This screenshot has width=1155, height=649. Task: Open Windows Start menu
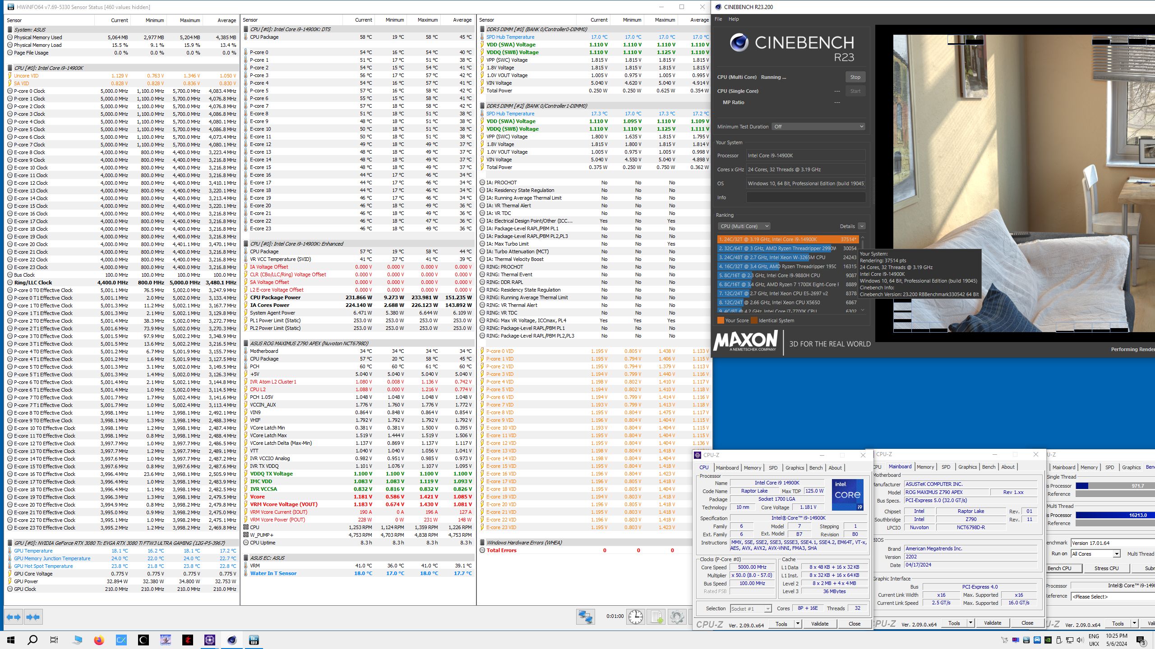[x=11, y=640]
